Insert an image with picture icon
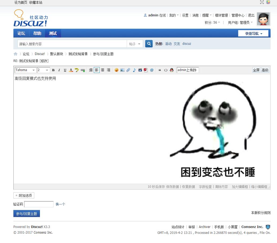The width and height of the screenshot is (277, 243). [122, 70]
